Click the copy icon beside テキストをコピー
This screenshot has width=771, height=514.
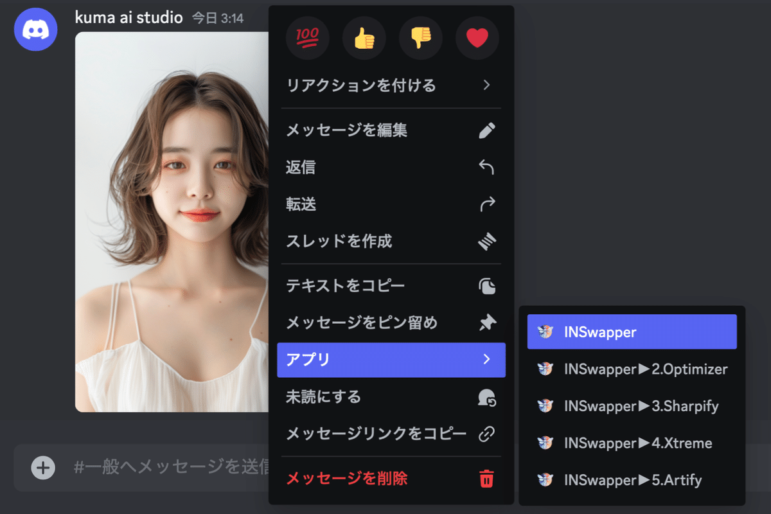[x=486, y=285]
